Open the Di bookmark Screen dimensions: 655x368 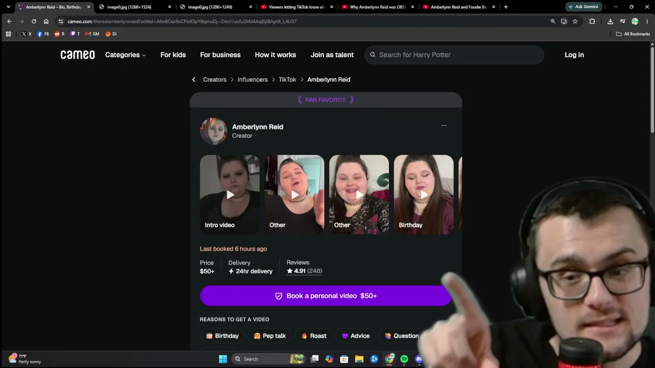pos(111,34)
